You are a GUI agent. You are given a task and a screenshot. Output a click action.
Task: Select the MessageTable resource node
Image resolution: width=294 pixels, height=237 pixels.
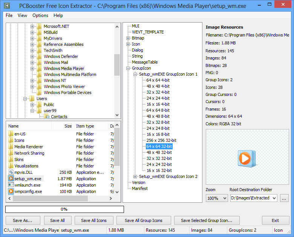click(145, 62)
